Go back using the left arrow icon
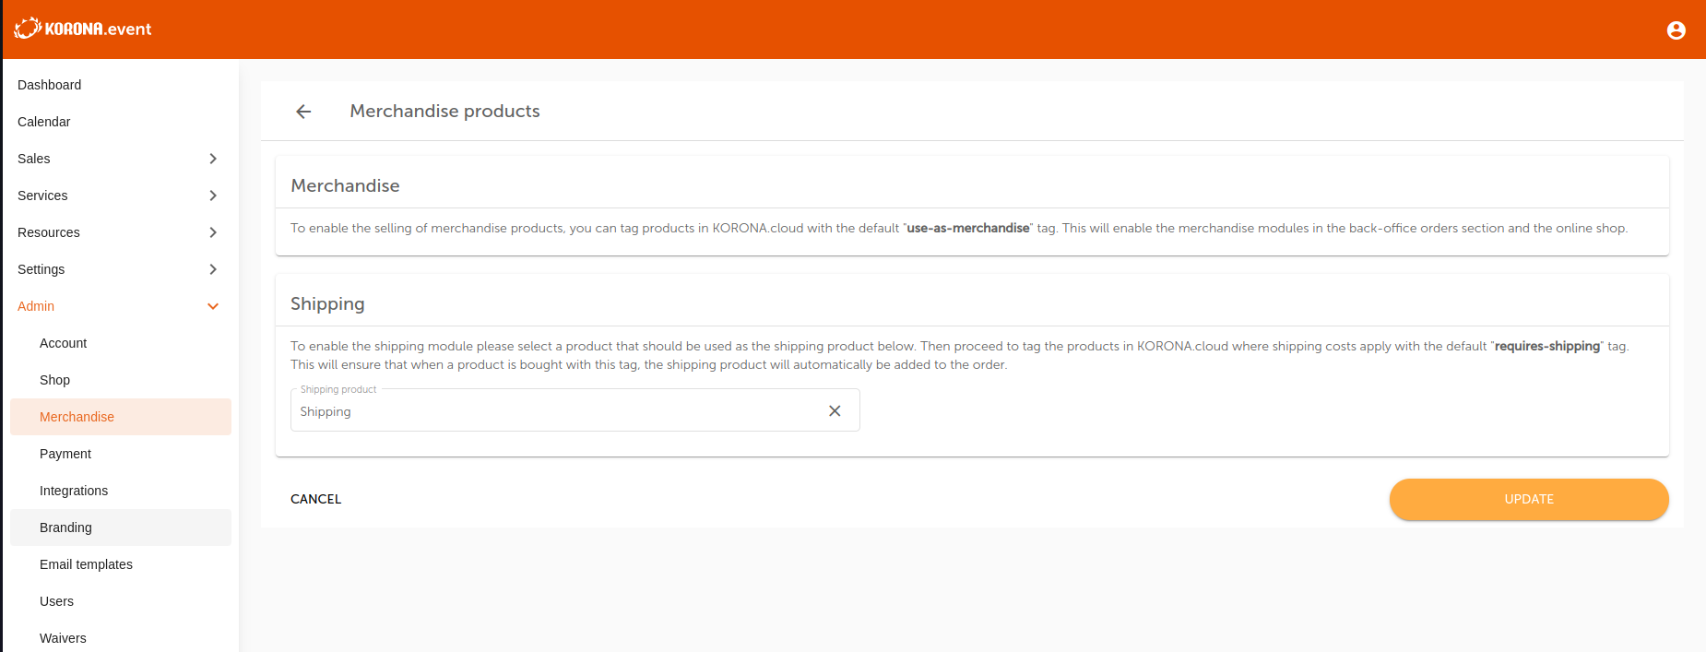Viewport: 1706px width, 652px height. 303,112
